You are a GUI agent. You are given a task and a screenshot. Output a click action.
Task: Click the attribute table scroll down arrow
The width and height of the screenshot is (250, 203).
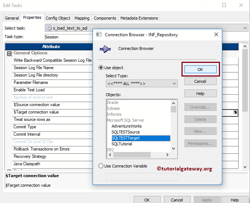click(x=245, y=167)
